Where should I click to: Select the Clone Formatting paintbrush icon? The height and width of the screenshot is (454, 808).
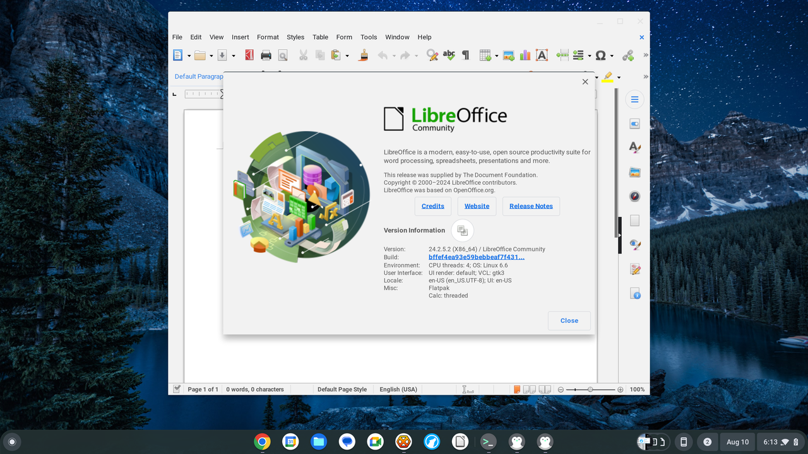pyautogui.click(x=364, y=55)
